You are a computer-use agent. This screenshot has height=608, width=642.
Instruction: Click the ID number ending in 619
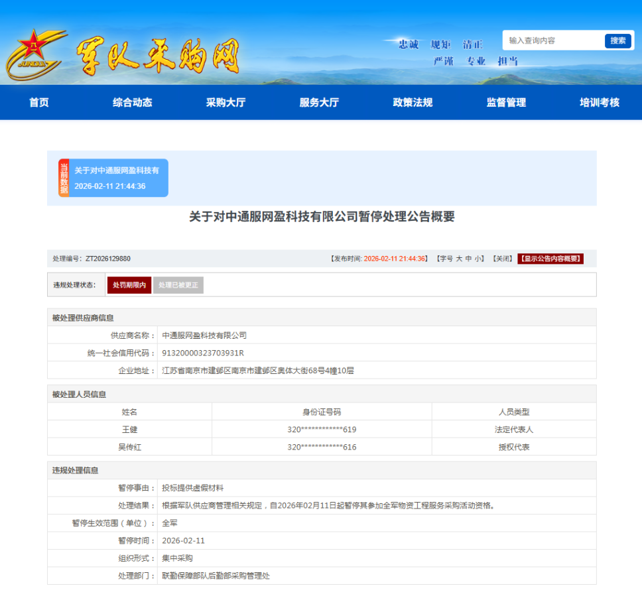[322, 430]
